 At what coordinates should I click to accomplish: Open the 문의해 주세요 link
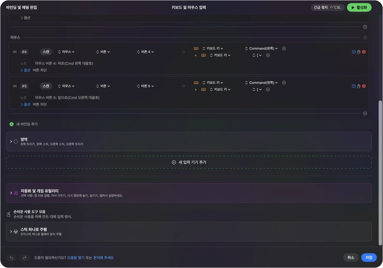click(103, 258)
